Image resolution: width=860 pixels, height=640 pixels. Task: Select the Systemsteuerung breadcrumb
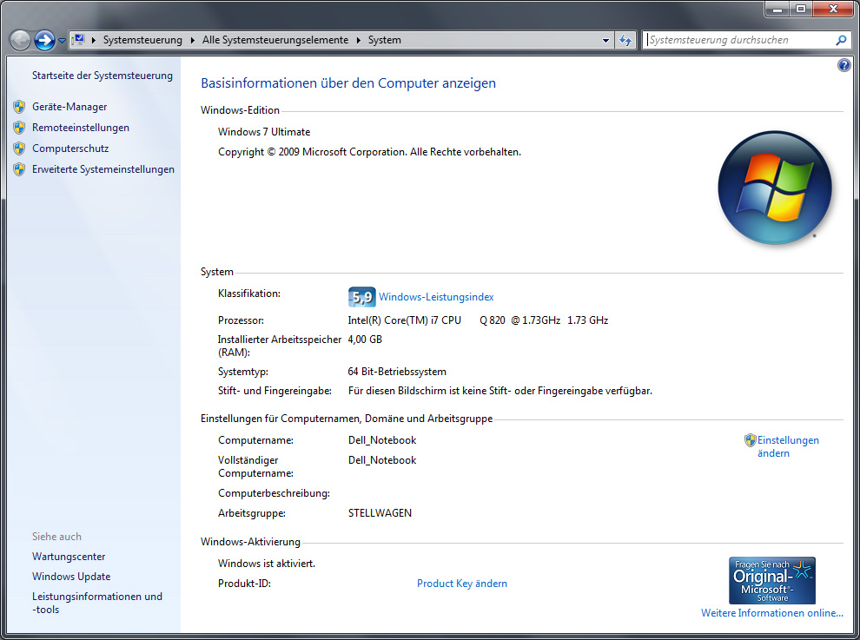[142, 40]
